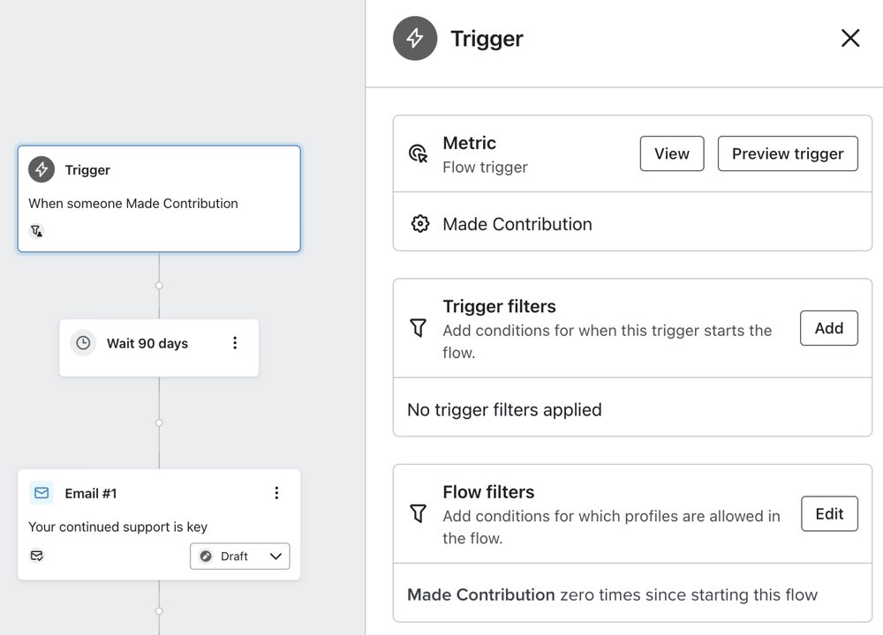Edit the flow filters
The image size is (883, 635).
point(829,513)
